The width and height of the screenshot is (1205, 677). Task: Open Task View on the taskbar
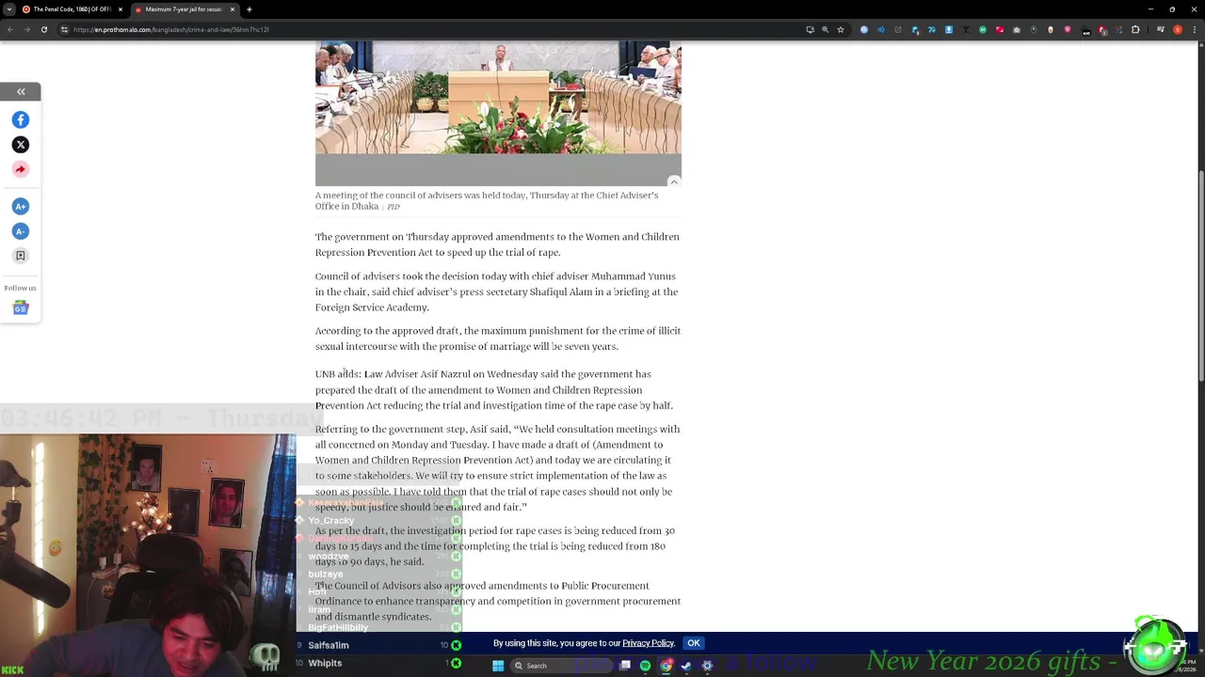tap(624, 666)
